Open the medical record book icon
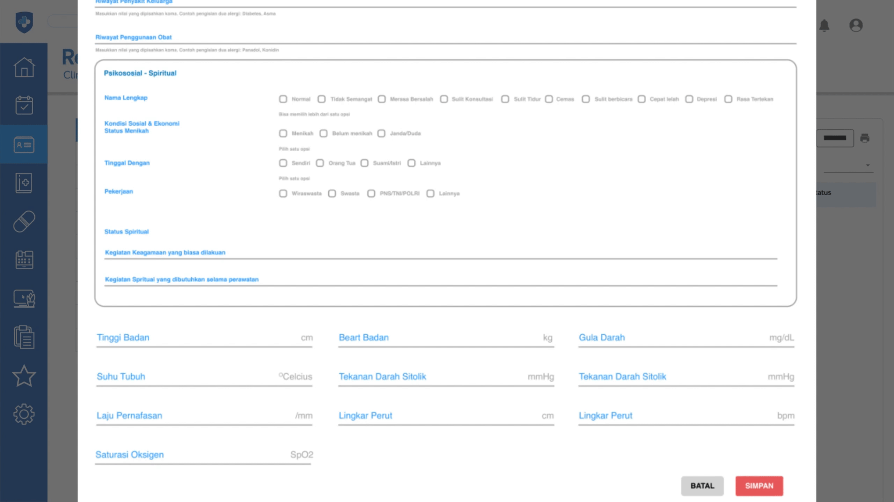 click(24, 183)
